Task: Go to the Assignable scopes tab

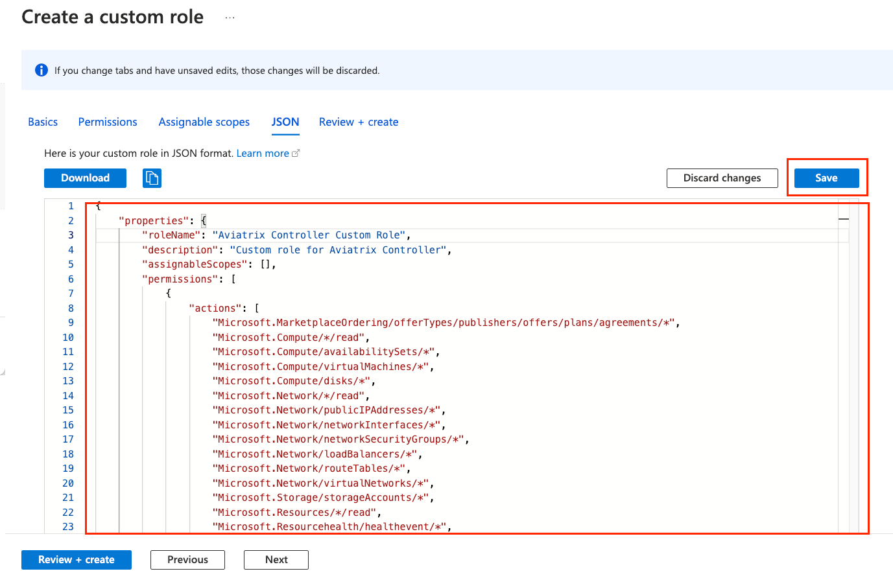Action: click(x=204, y=122)
